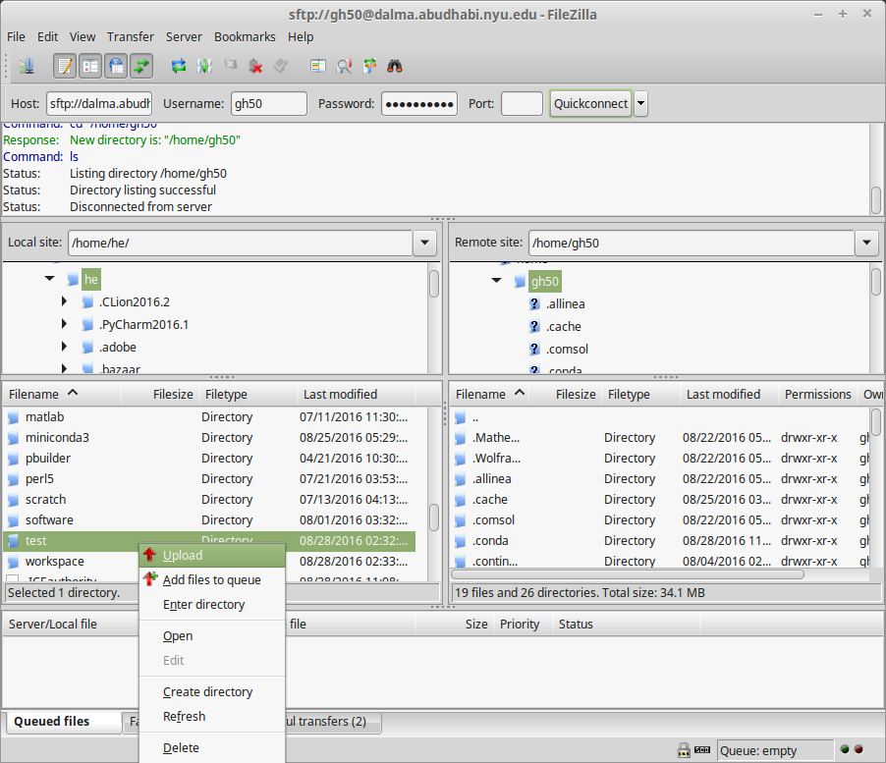Click disconnect from server icon

[x=255, y=67]
